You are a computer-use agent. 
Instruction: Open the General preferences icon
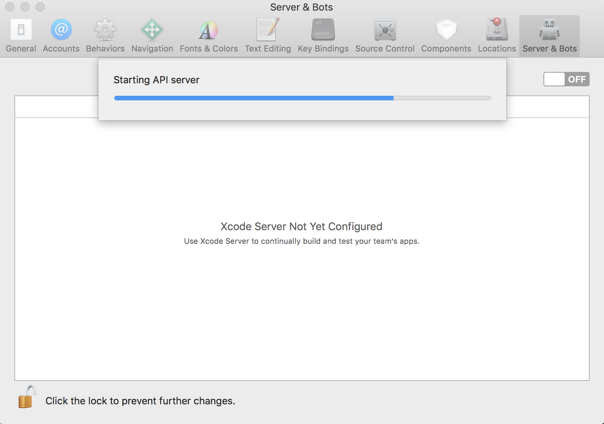pos(21,30)
